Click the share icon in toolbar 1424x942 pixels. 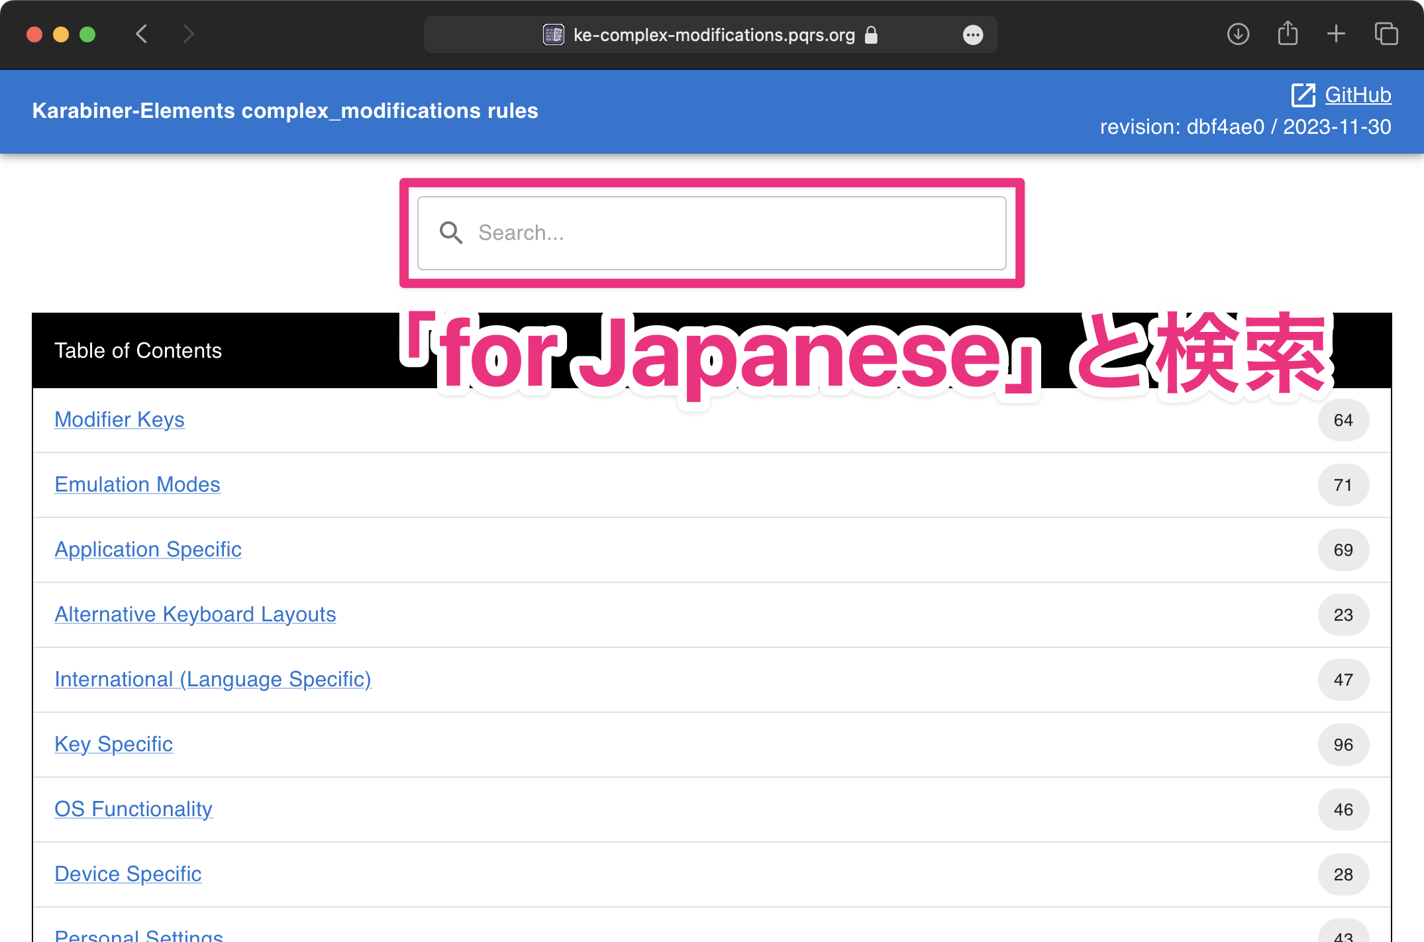[1287, 34]
